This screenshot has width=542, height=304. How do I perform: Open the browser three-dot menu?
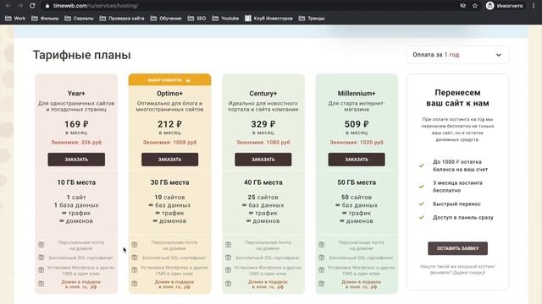534,6
